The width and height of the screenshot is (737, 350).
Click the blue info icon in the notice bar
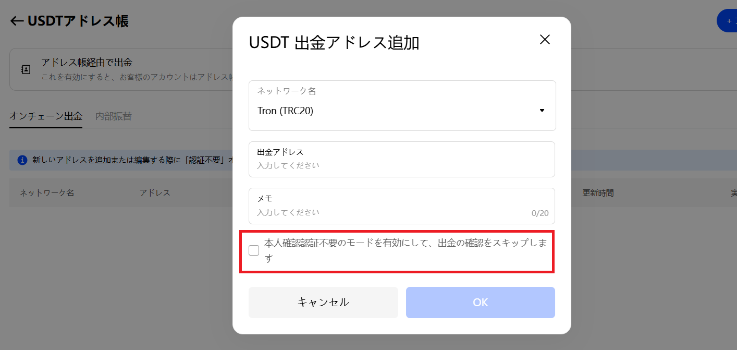coord(22,160)
